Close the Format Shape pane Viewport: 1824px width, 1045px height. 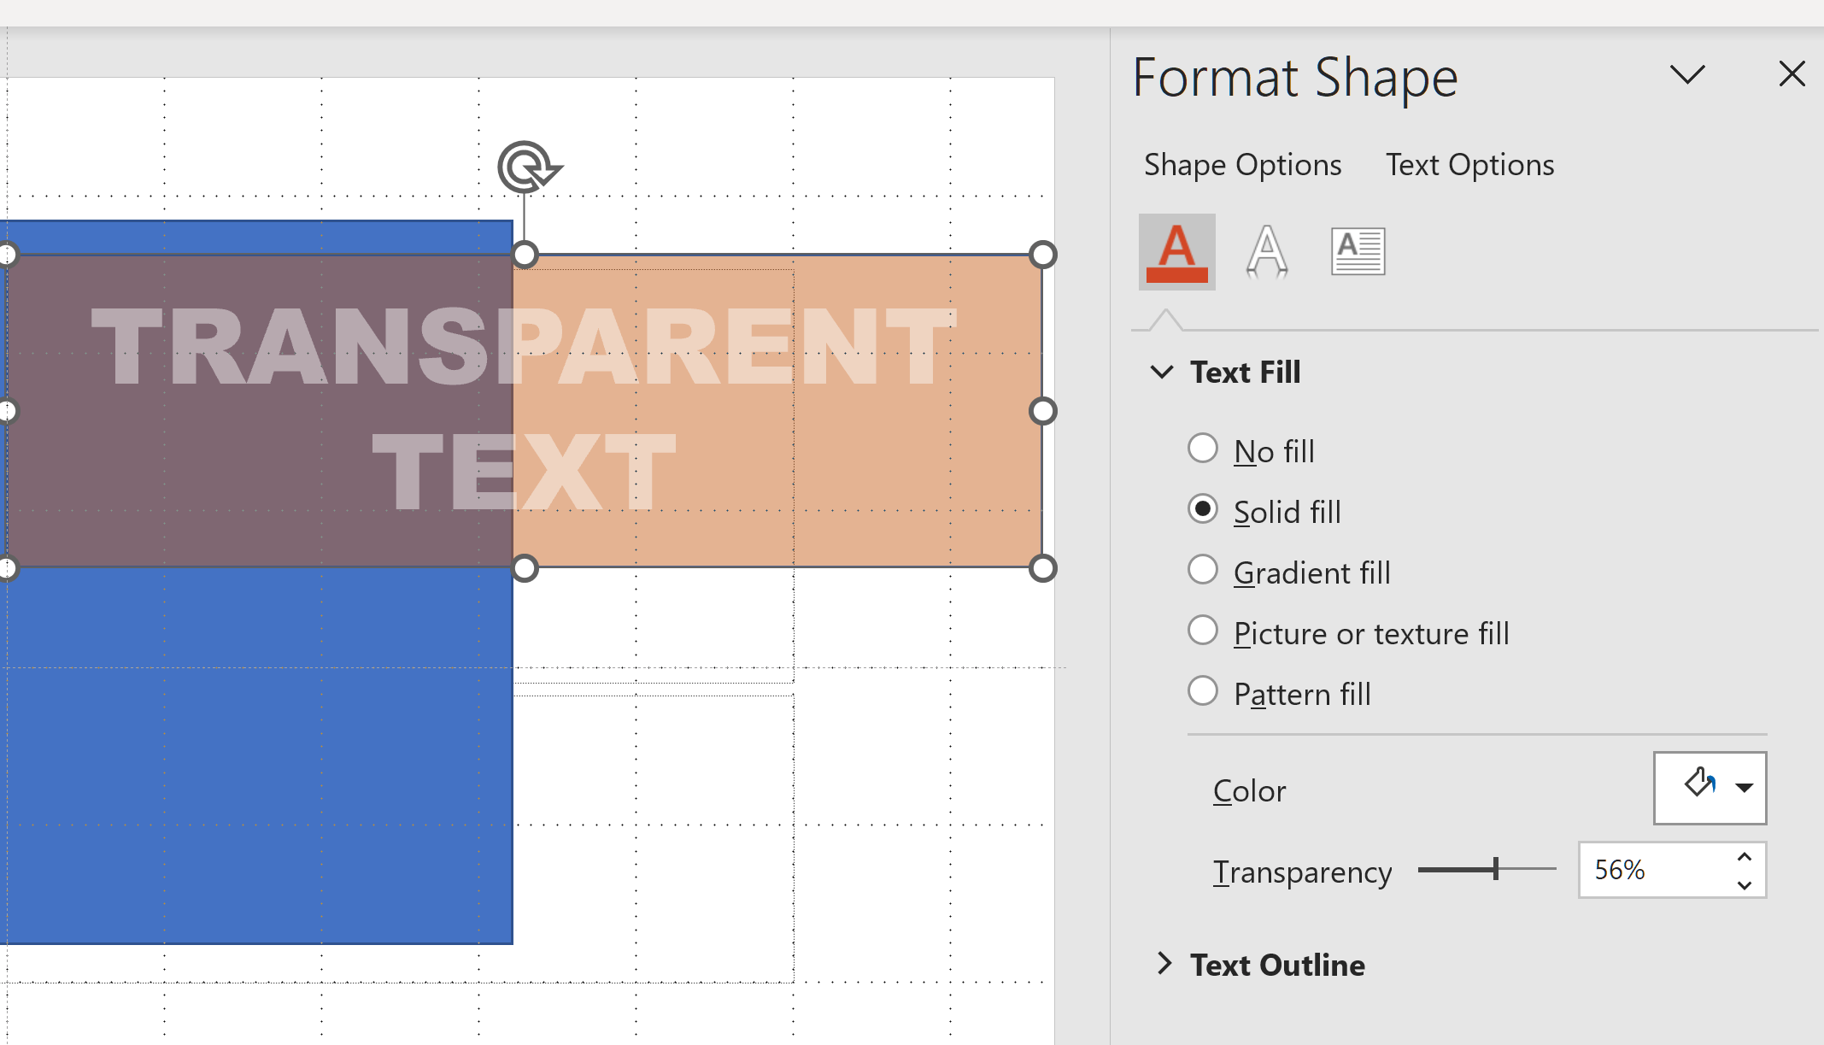tap(1792, 73)
